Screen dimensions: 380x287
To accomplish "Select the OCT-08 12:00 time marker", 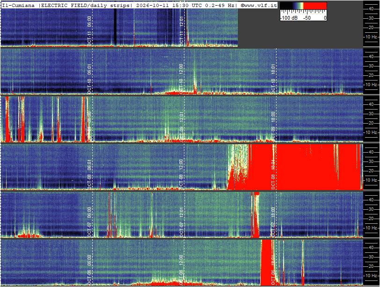I will 181,174.
